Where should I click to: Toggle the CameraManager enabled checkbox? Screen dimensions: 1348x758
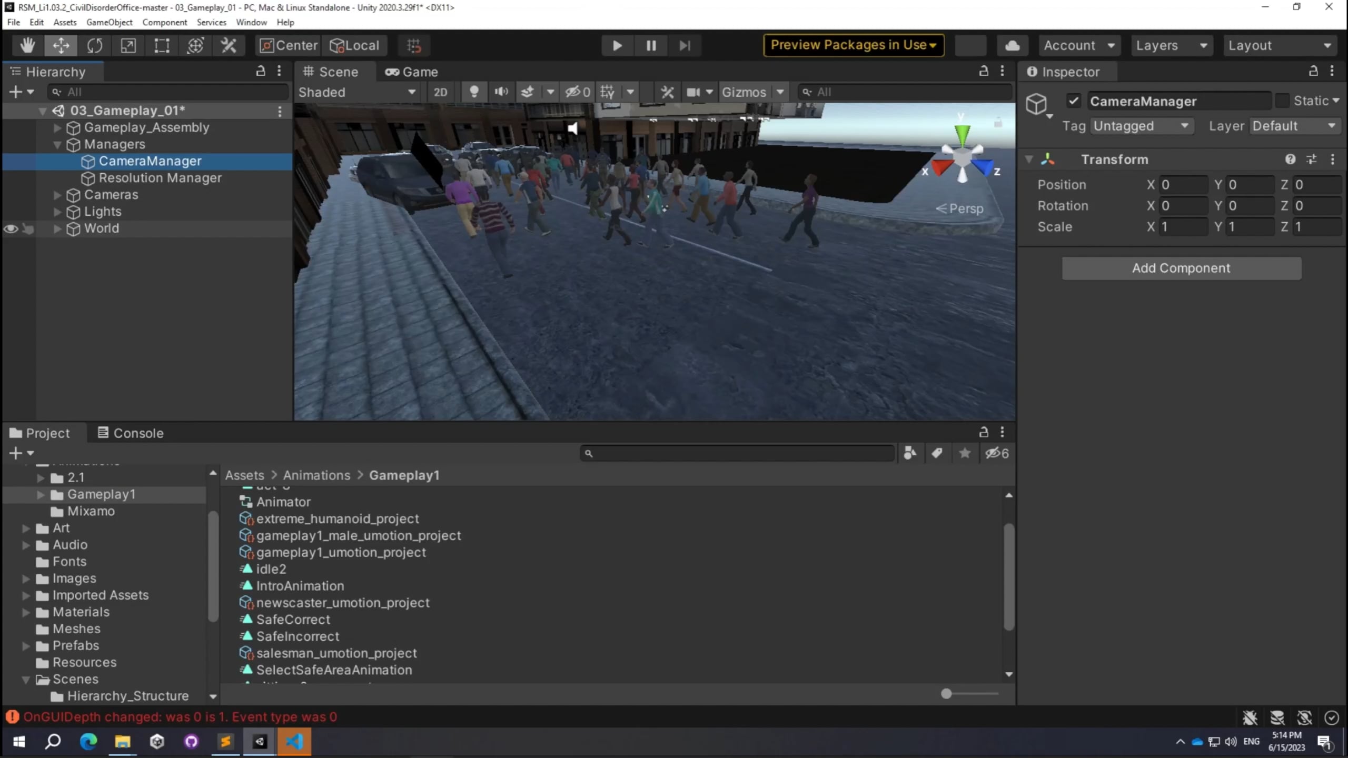coord(1074,101)
